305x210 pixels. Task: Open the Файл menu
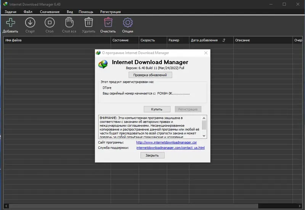[x=28, y=12]
